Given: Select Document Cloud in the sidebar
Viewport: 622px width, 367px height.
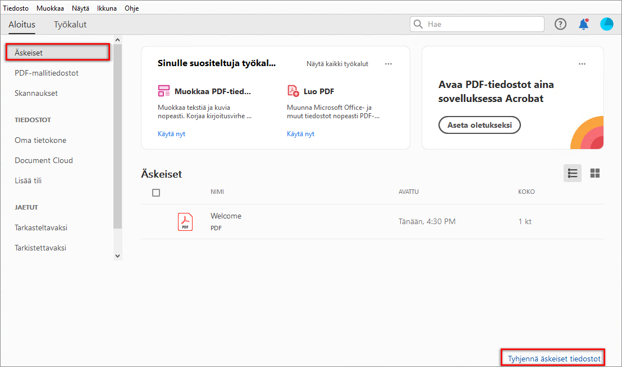Looking at the screenshot, I should point(44,160).
